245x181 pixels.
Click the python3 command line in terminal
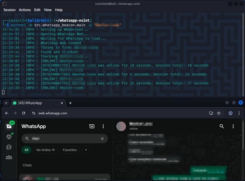click(66, 25)
